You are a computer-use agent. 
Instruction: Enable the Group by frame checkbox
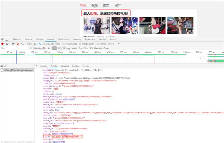click(x=44, y=44)
